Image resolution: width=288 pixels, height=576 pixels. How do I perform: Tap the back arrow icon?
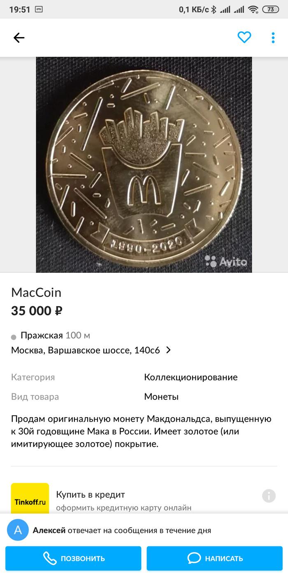19,38
